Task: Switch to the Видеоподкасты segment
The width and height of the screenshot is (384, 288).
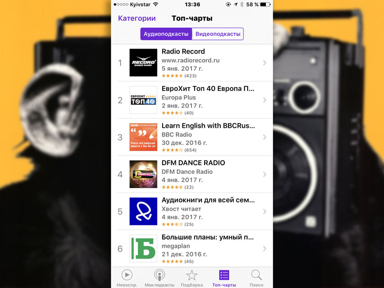Action: click(x=218, y=34)
